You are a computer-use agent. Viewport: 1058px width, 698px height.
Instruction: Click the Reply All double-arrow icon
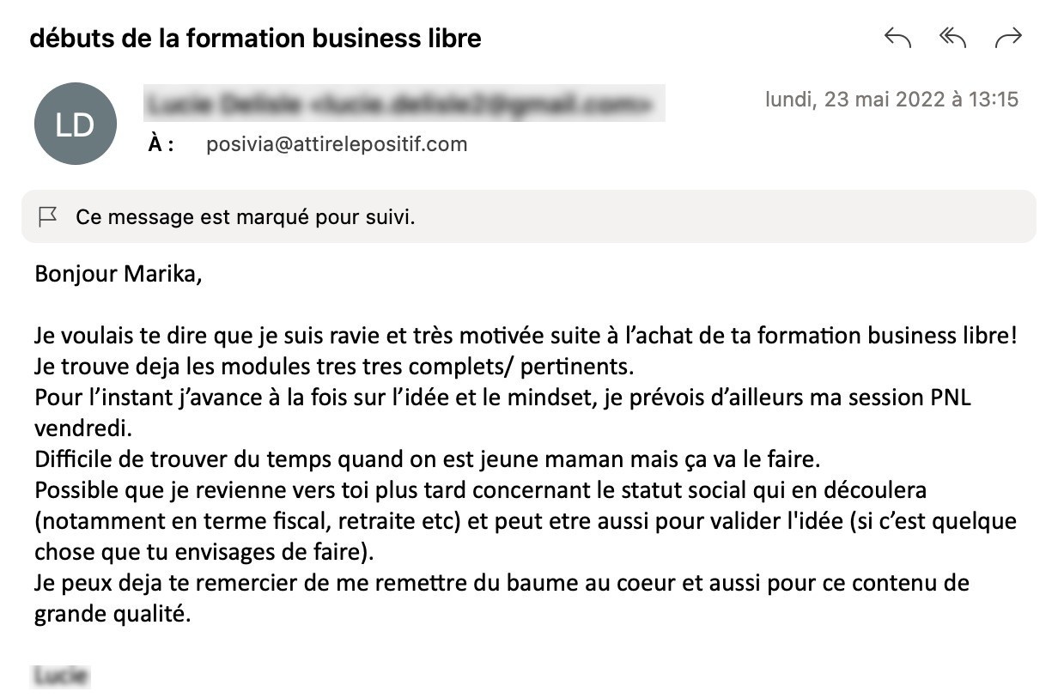pyautogui.click(x=952, y=38)
